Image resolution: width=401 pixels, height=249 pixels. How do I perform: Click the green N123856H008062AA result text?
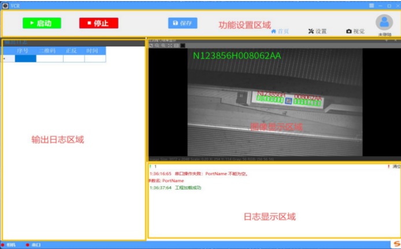tap(237, 55)
